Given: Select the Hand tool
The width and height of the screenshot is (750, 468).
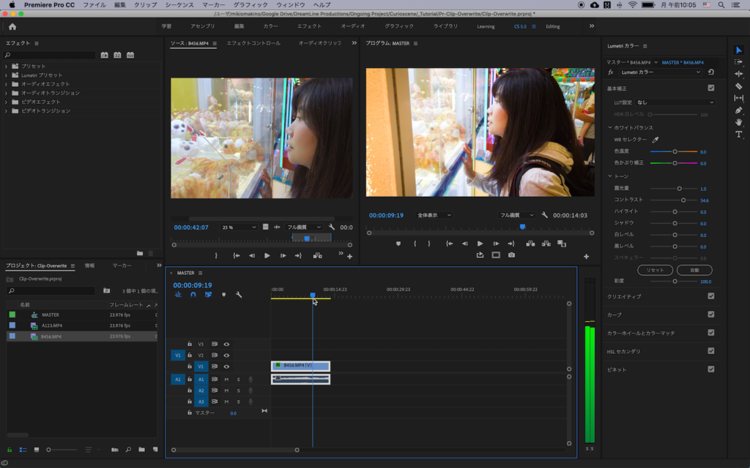Looking at the screenshot, I should [x=738, y=122].
